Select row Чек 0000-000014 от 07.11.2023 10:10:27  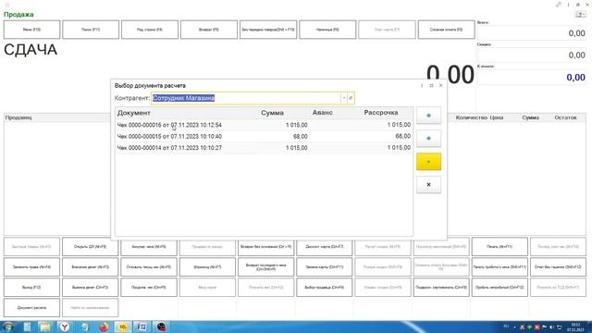(x=264, y=148)
